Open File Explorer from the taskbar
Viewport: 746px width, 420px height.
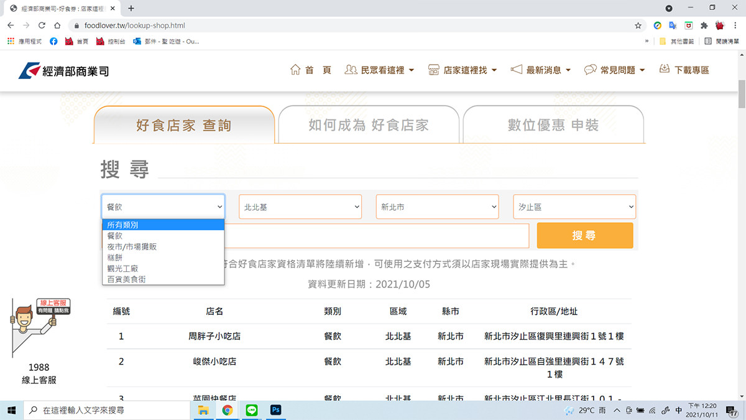tap(203, 410)
